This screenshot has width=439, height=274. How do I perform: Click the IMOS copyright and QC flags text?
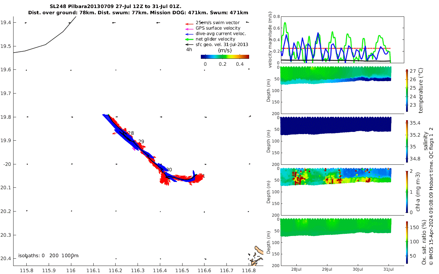431,197
